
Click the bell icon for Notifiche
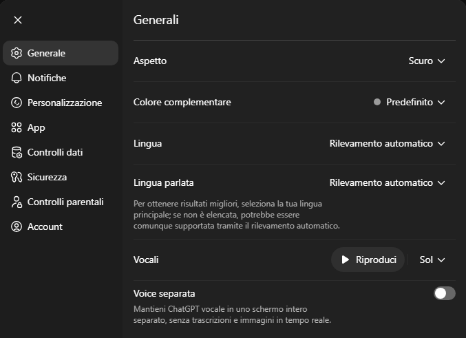(x=17, y=78)
